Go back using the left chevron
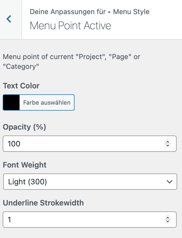This screenshot has width=182, height=238. click(9, 19)
